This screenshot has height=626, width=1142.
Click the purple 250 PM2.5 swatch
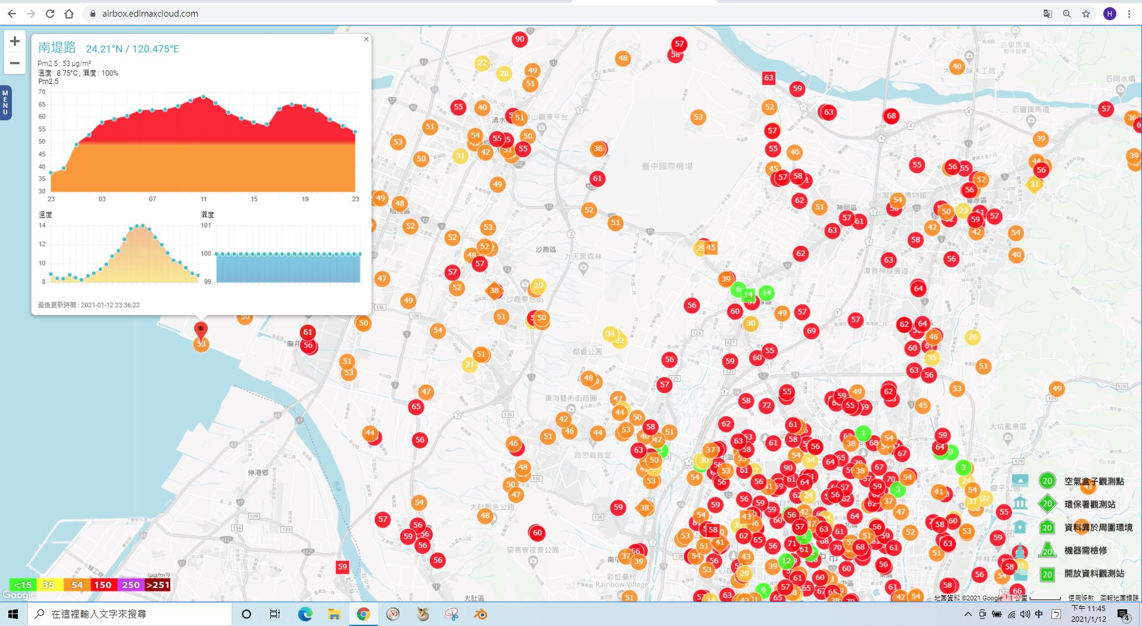pos(131,584)
